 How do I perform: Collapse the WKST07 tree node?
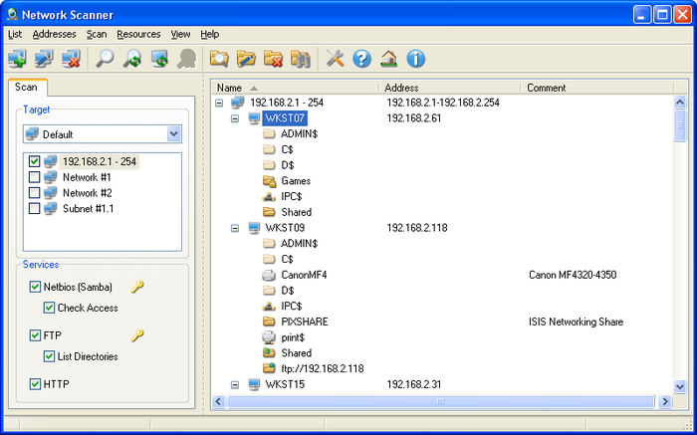235,118
